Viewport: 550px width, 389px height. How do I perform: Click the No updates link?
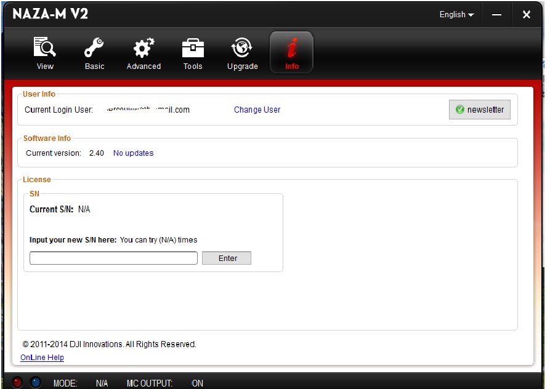tap(133, 153)
